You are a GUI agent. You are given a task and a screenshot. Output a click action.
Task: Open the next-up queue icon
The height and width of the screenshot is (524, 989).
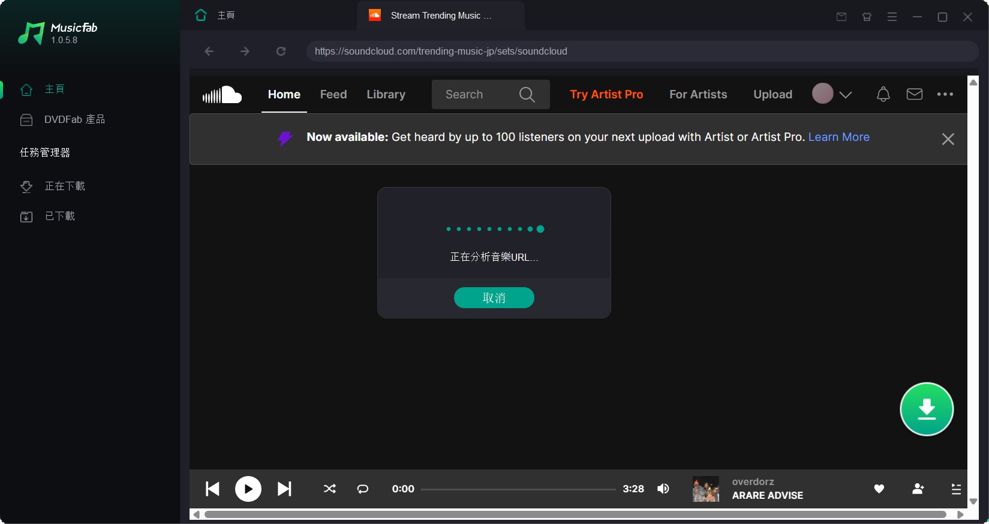(x=956, y=489)
